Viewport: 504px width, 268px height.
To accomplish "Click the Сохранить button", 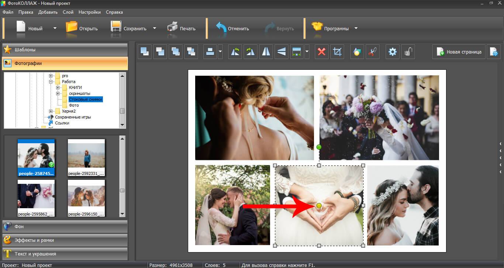I will [x=129, y=28].
